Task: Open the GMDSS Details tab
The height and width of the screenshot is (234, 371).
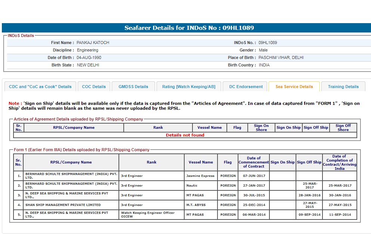Action: pyautogui.click(x=133, y=87)
